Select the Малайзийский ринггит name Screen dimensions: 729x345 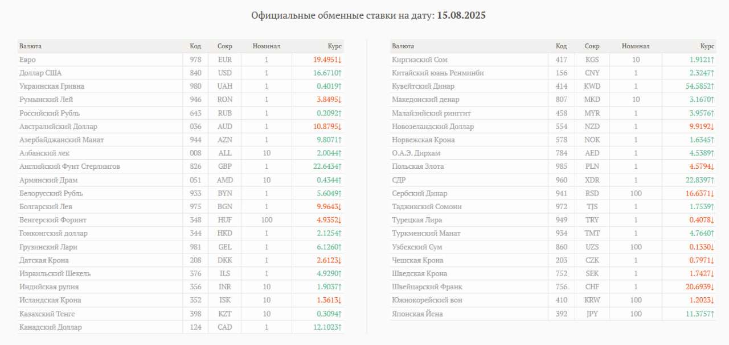[x=431, y=113]
